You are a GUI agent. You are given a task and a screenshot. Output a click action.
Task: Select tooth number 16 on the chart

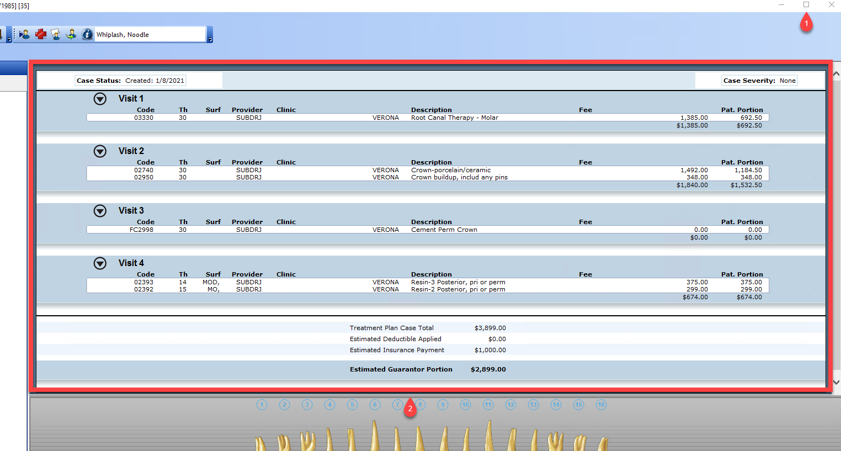pos(601,405)
